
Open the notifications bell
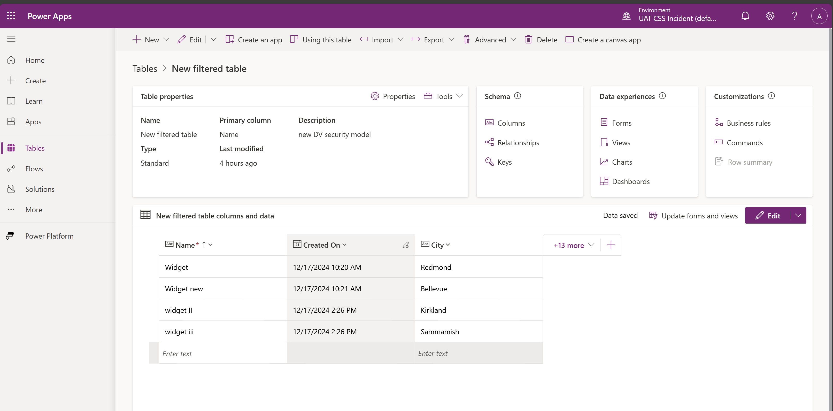pyautogui.click(x=745, y=16)
